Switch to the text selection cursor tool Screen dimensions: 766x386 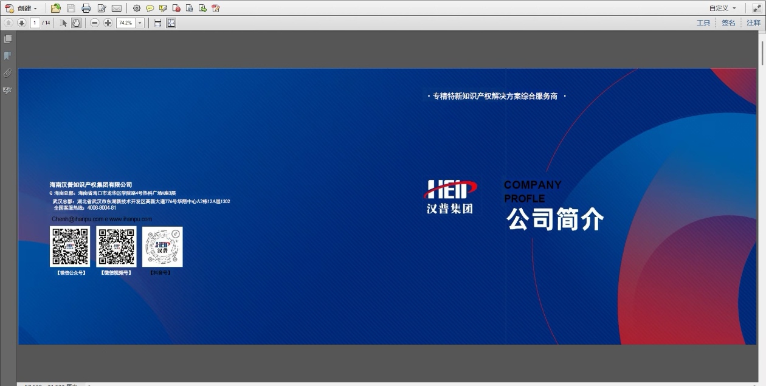pyautogui.click(x=64, y=22)
